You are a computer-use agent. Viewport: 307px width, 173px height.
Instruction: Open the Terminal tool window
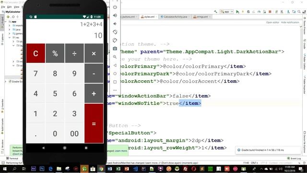pos(12,158)
